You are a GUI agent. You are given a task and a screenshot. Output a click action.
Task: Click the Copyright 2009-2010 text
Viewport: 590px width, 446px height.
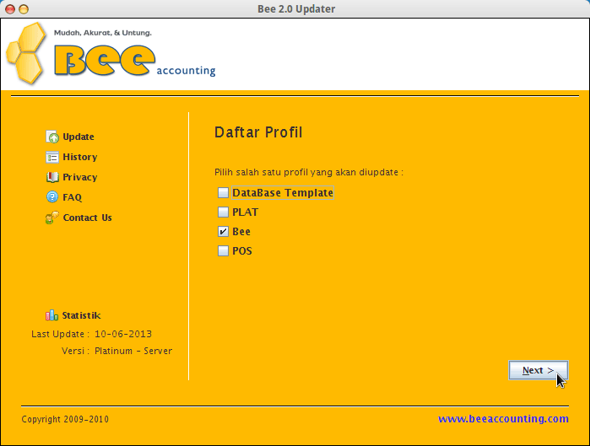(65, 419)
